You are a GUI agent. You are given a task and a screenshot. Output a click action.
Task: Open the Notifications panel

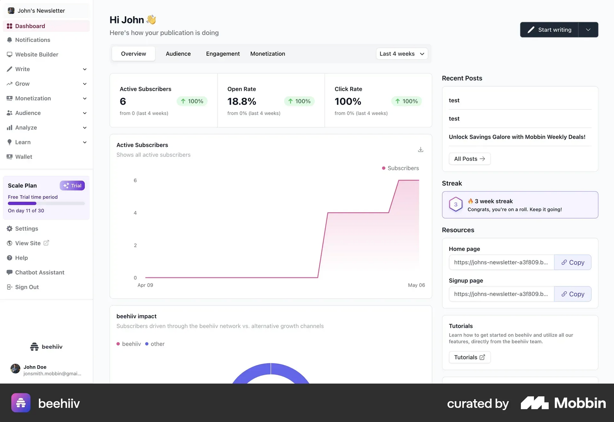pos(33,40)
